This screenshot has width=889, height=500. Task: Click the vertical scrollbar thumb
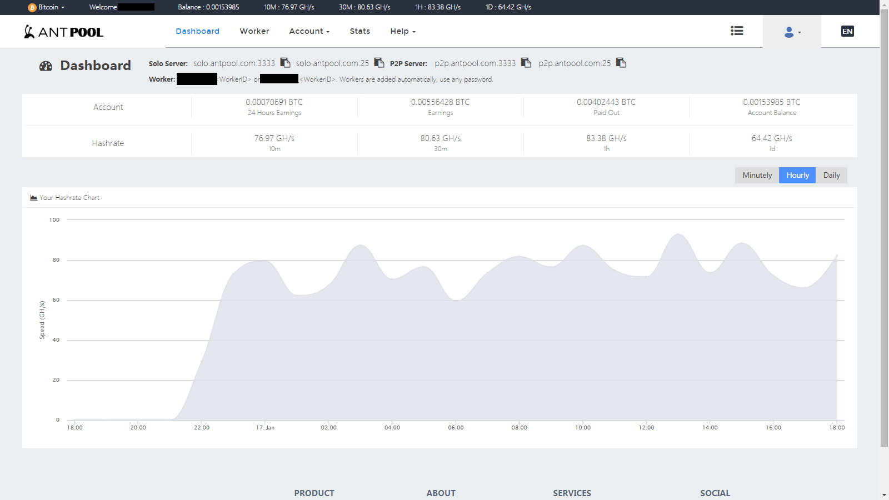(884, 228)
